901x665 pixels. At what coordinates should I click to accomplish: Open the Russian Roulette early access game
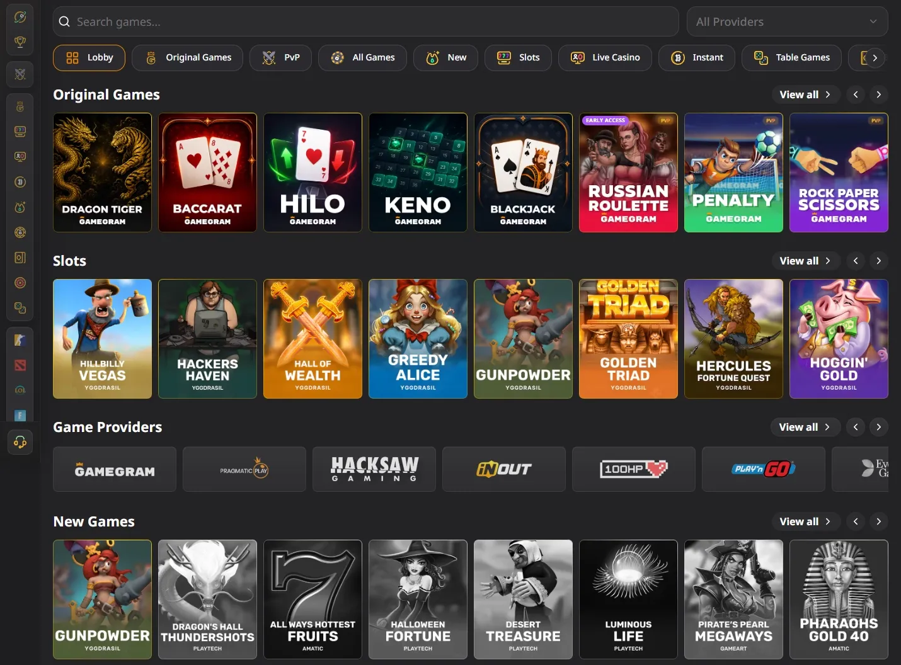pos(628,173)
